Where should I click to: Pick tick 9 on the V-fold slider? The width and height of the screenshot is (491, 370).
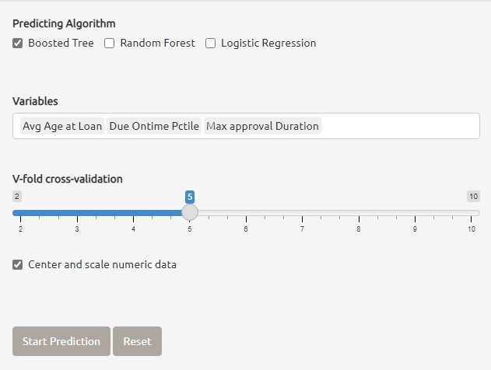(416, 213)
